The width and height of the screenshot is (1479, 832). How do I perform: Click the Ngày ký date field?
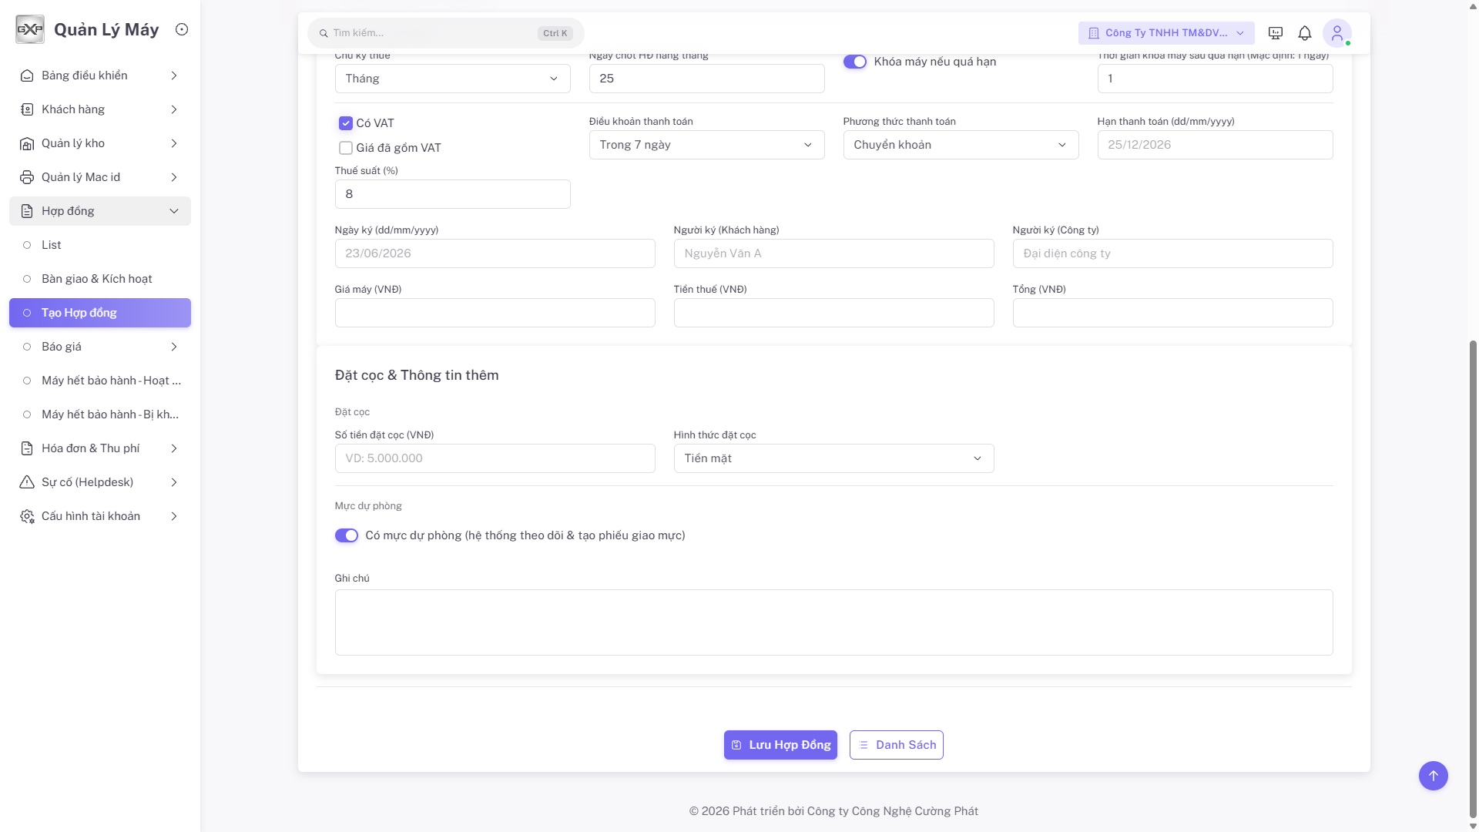click(495, 253)
